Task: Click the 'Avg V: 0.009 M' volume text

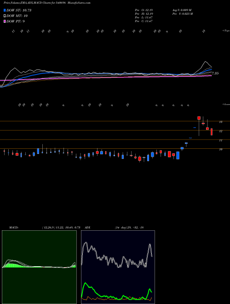Action: tap(182, 10)
